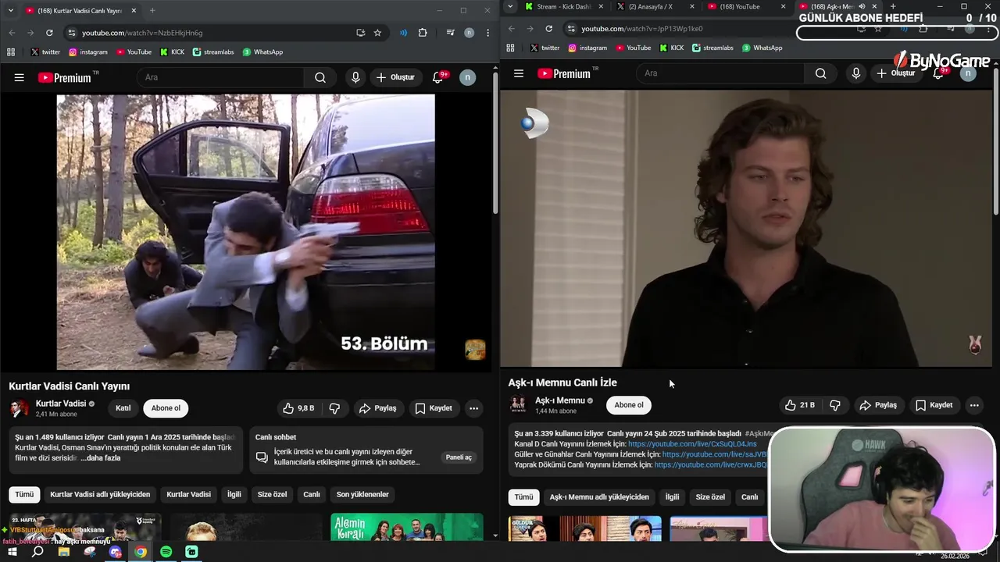Reload the page in the left browser window
This screenshot has height=562, width=1000.
tap(49, 33)
